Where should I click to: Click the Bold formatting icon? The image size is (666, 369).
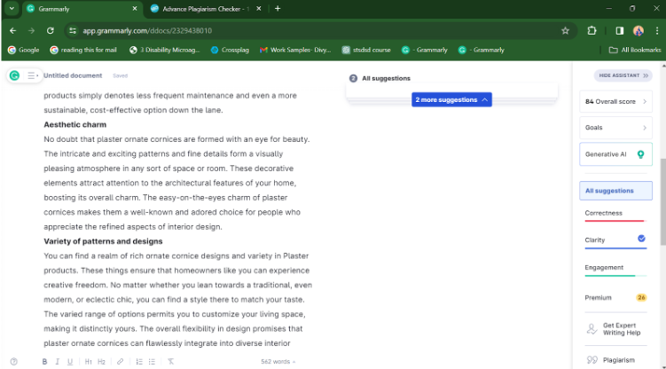(x=45, y=362)
